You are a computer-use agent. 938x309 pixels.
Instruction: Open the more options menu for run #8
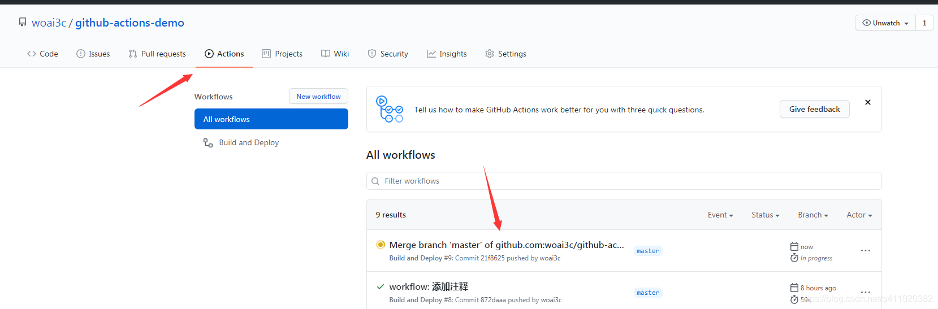click(866, 292)
